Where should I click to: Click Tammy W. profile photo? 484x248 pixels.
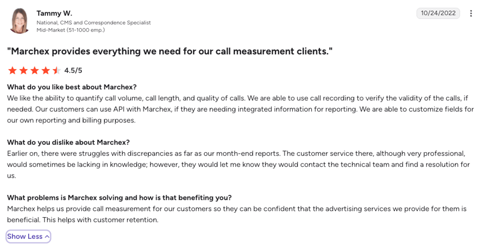(x=19, y=21)
